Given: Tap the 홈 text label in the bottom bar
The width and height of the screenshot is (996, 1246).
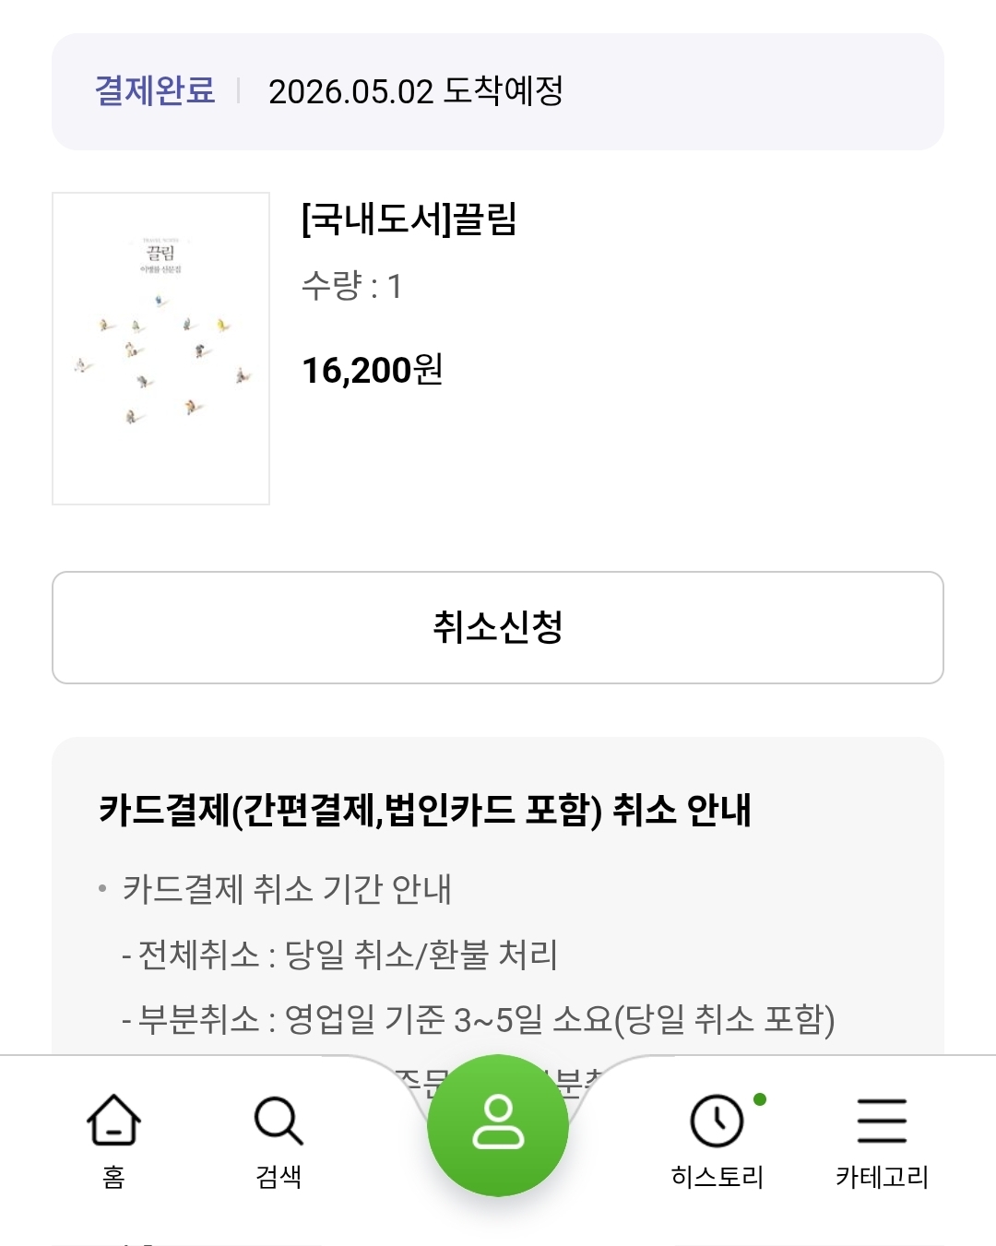Looking at the screenshot, I should pos(113,1177).
